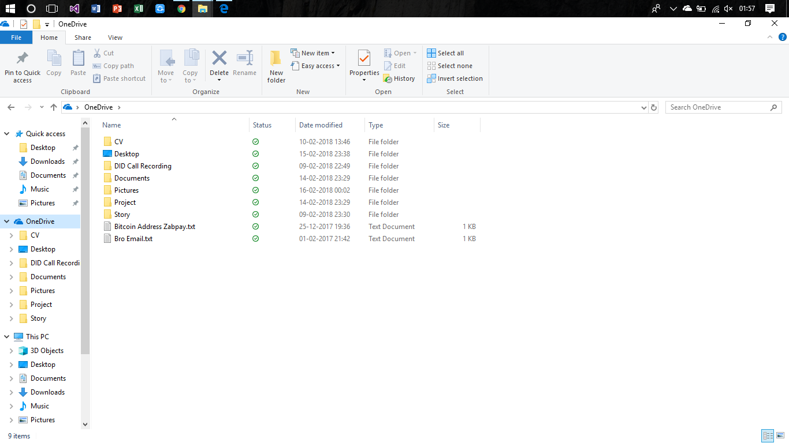Sort by the Date modified column
Viewport: 789px width, 443px height.
pos(330,125)
